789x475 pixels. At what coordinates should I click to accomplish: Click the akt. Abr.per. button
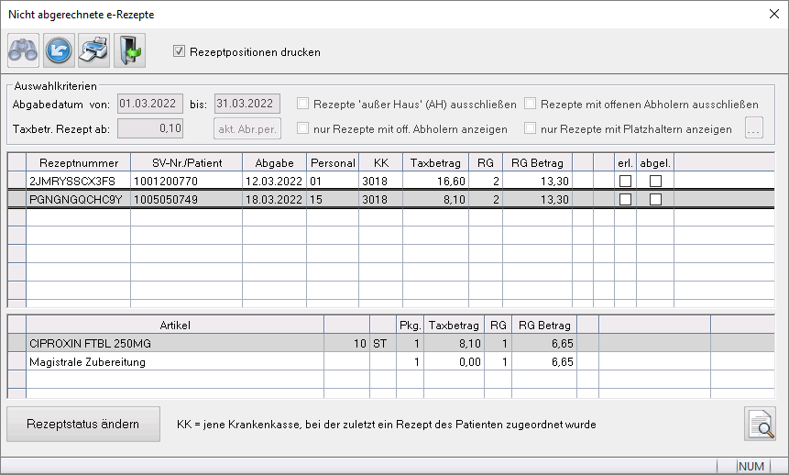coord(247,129)
